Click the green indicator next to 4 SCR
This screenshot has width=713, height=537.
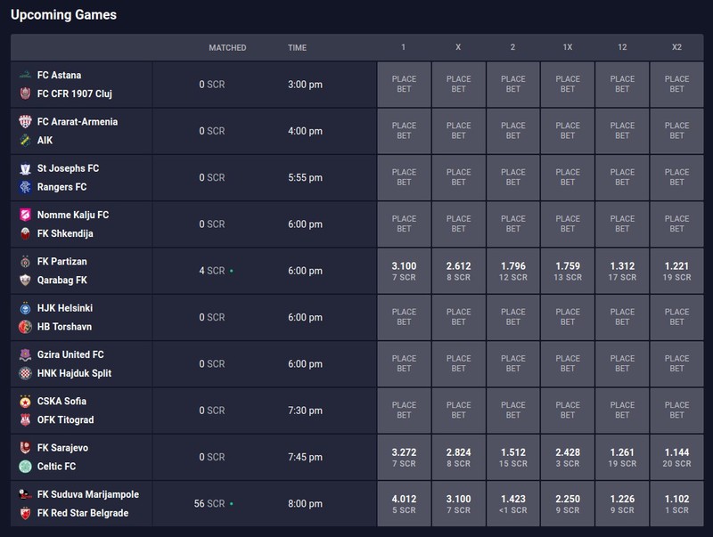232,271
